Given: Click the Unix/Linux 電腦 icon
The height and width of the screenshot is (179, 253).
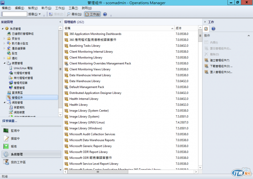Looking at the screenshot, I should [11, 68].
